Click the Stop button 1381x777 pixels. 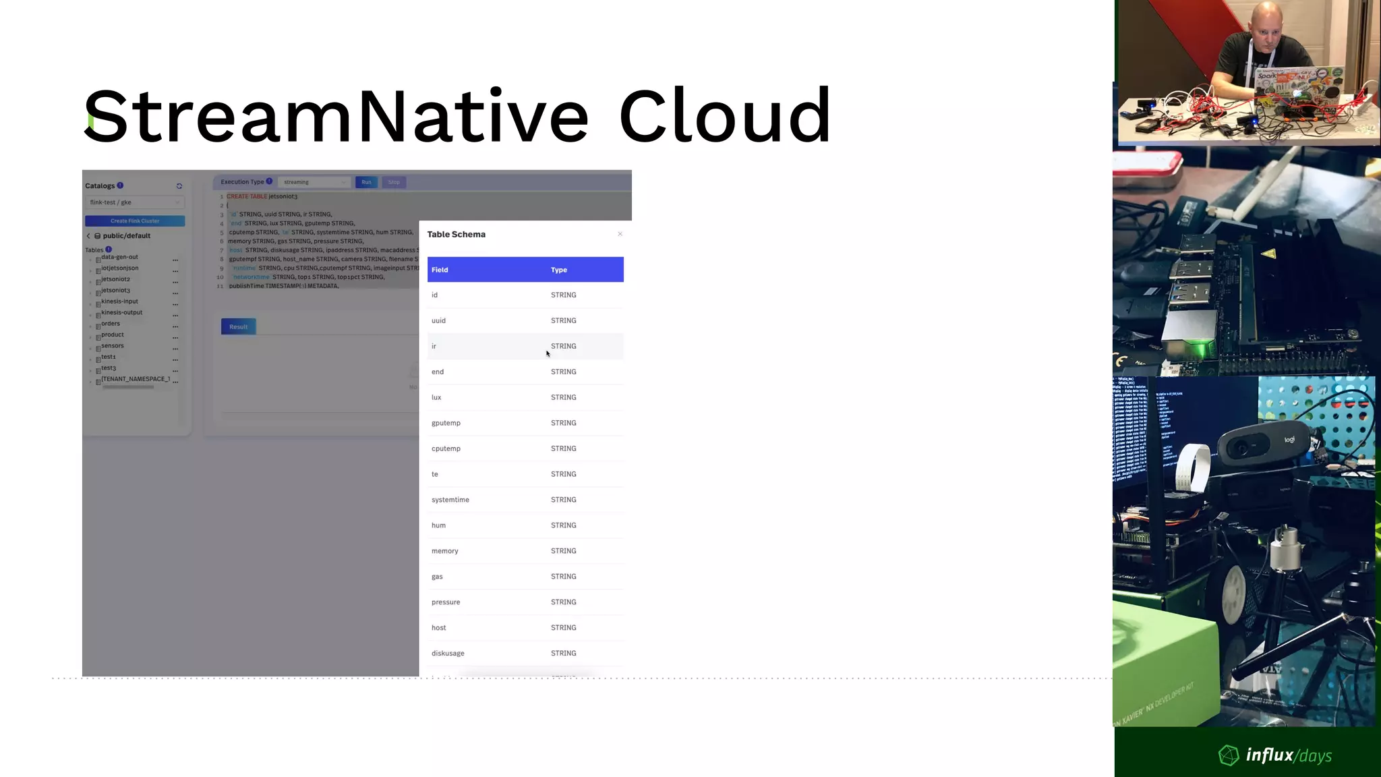[x=394, y=182]
